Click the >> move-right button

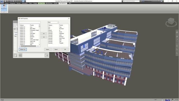pyautogui.click(x=44, y=37)
